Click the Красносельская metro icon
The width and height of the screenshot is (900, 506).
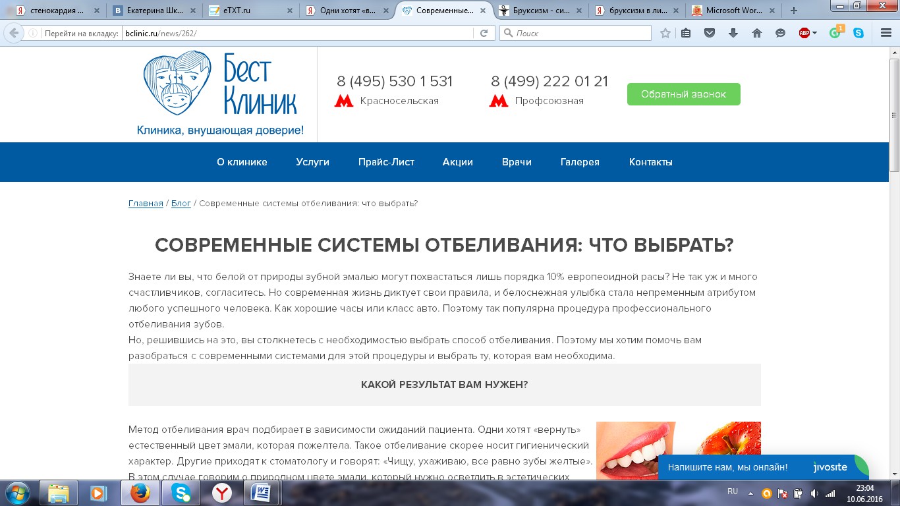pyautogui.click(x=344, y=101)
